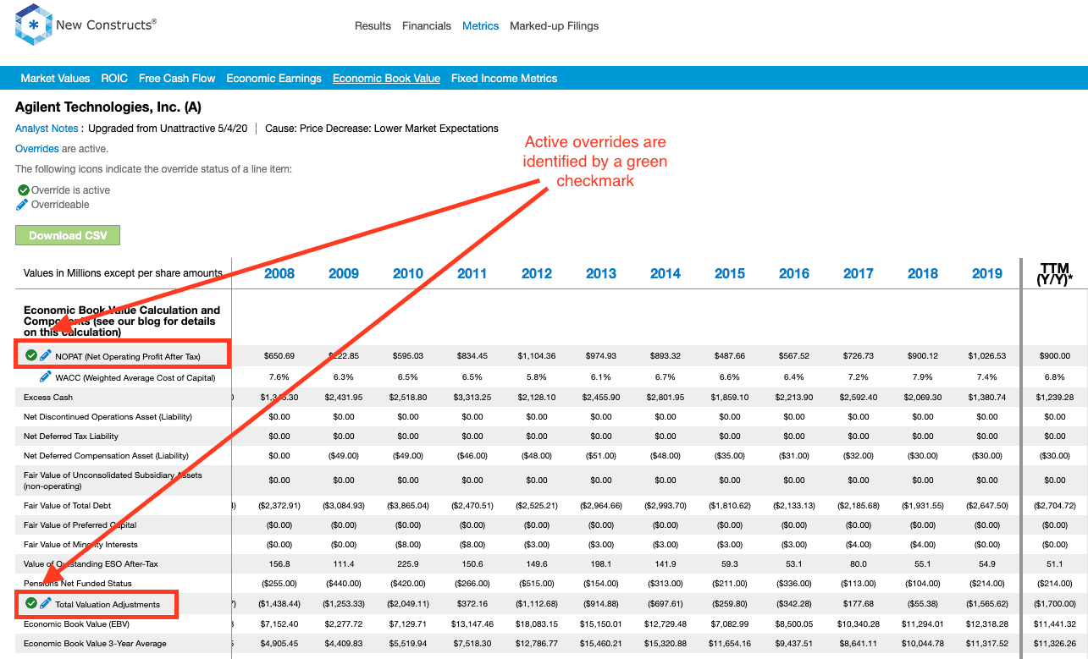Select the 2011 column header

pos(472,273)
